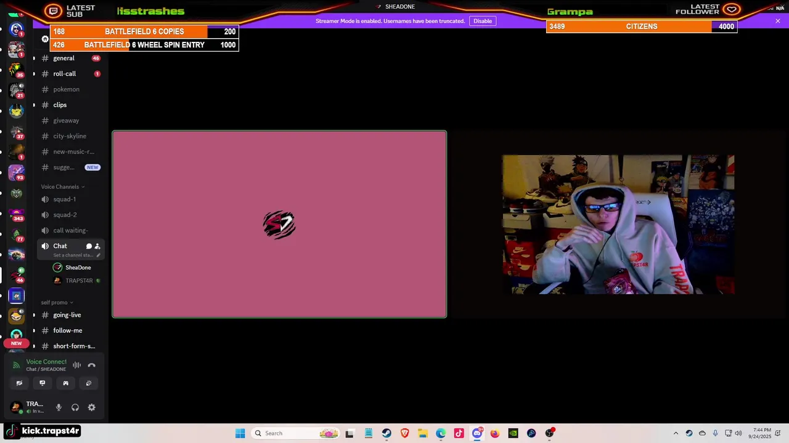Open the going-live channel
This screenshot has height=443, width=789.
pyautogui.click(x=70, y=315)
